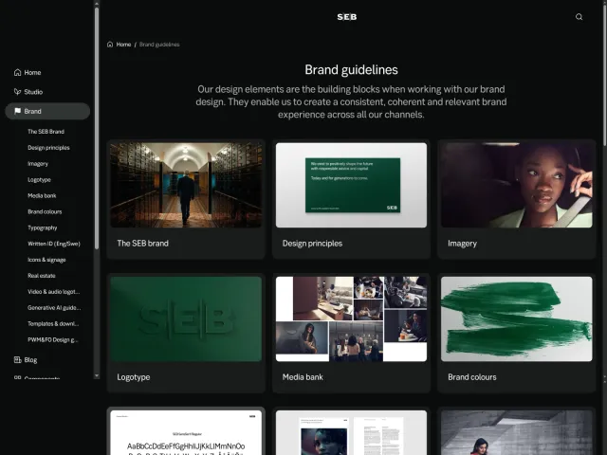The width and height of the screenshot is (607, 455).
Task: Open Written ID (Eng/Swe) sidebar item
Action: pos(54,244)
